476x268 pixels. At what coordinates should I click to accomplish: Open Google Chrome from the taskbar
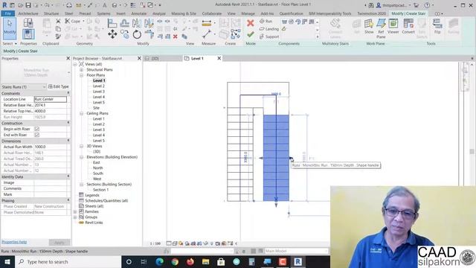click(x=175, y=261)
